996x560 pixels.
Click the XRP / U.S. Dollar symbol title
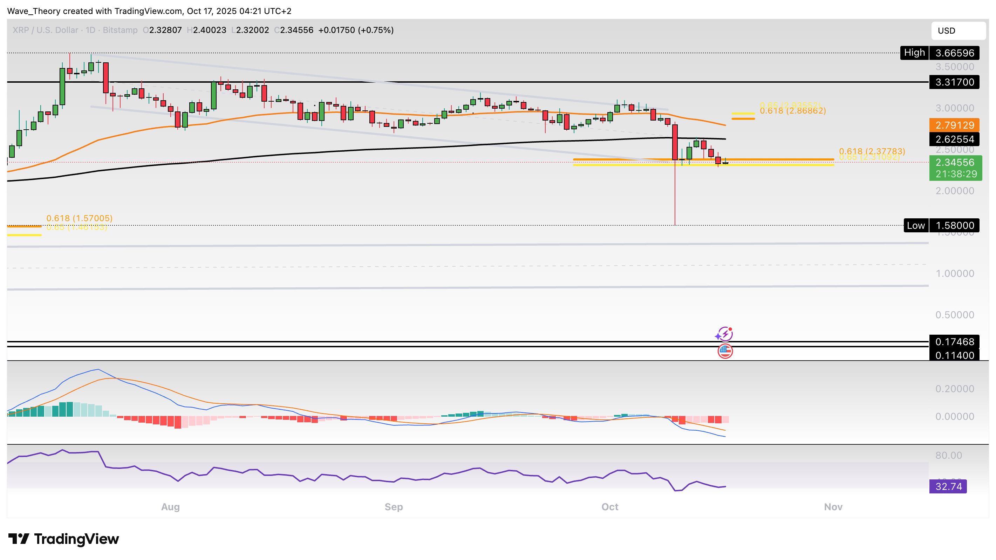tap(45, 30)
